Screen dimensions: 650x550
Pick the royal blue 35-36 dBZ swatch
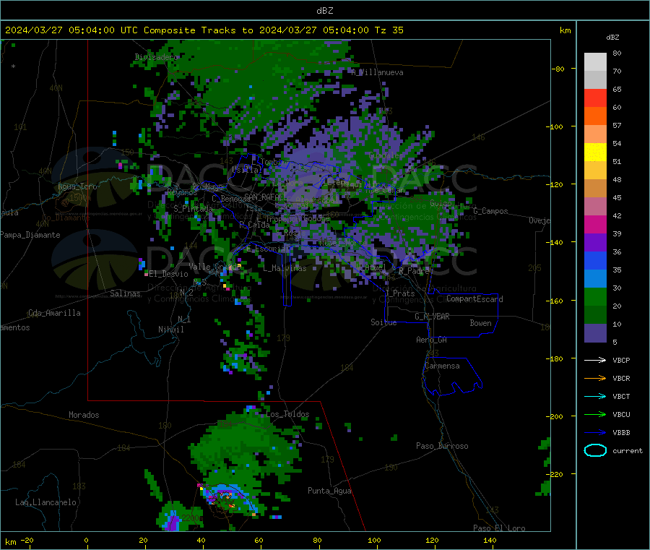click(x=595, y=260)
